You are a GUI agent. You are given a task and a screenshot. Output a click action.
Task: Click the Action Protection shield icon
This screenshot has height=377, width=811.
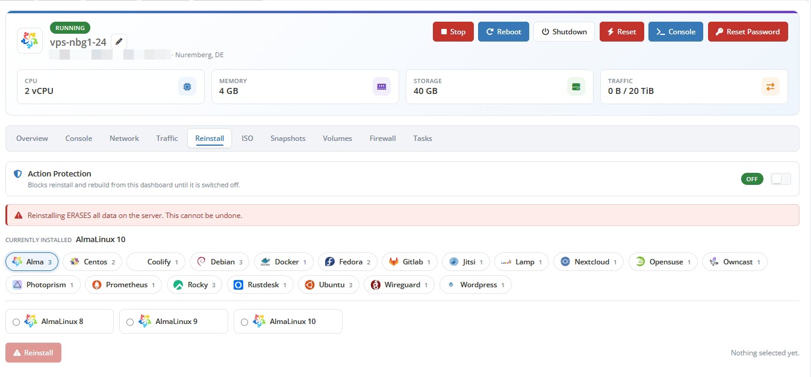18,173
